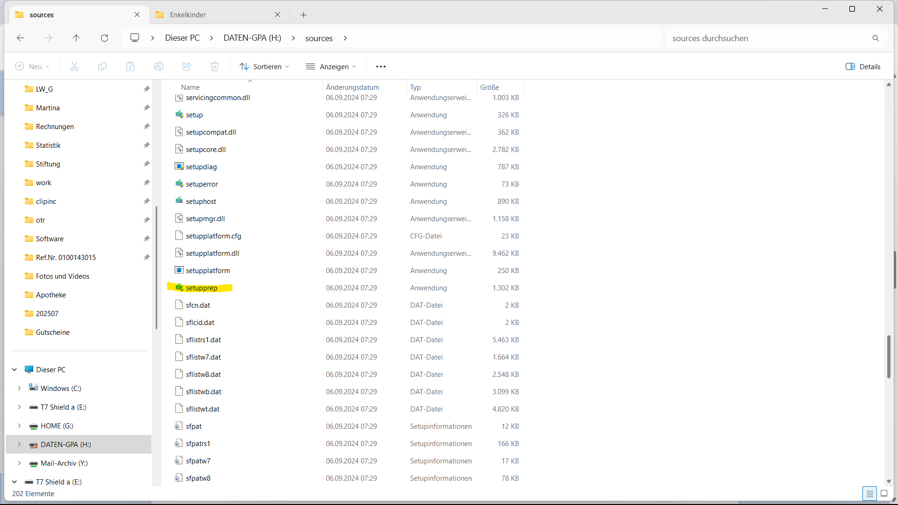This screenshot has width=898, height=505.
Task: Close the sources tab
Action: click(x=137, y=14)
